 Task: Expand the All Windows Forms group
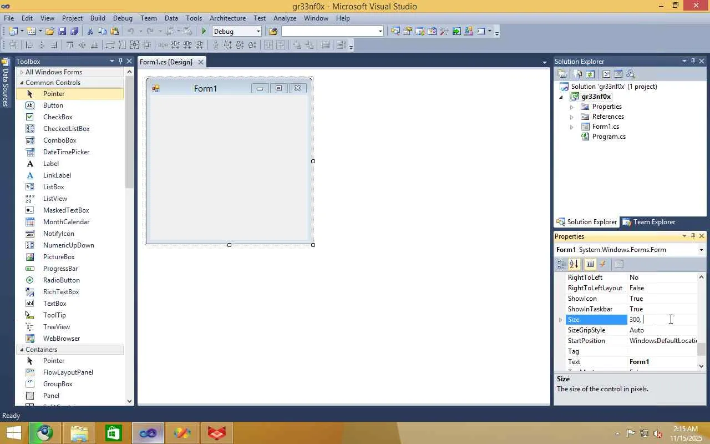(22, 72)
